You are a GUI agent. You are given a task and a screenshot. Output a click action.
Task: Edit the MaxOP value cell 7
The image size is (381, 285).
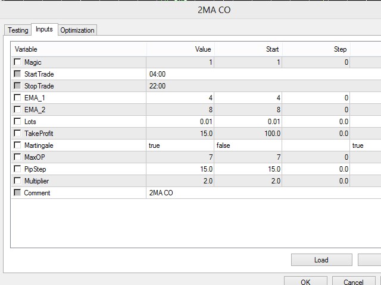pyautogui.click(x=180, y=157)
